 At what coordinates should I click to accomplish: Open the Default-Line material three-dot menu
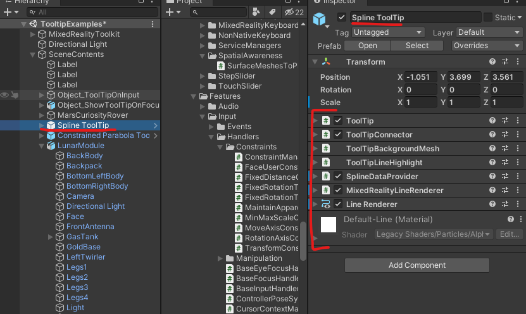point(521,219)
